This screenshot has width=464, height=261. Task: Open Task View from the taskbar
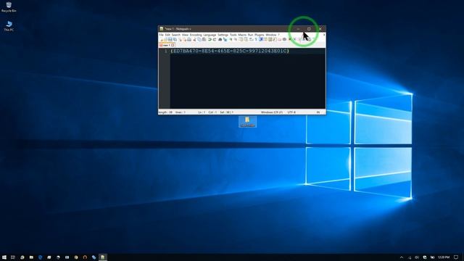coord(13,257)
